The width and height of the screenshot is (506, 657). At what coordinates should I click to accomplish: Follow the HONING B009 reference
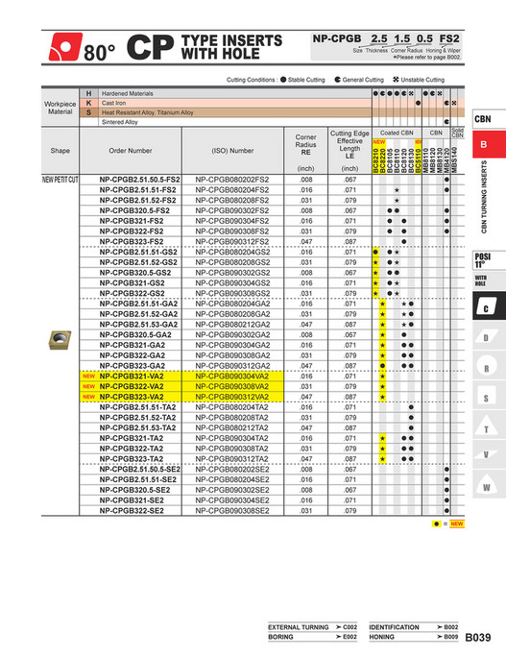tap(414, 637)
